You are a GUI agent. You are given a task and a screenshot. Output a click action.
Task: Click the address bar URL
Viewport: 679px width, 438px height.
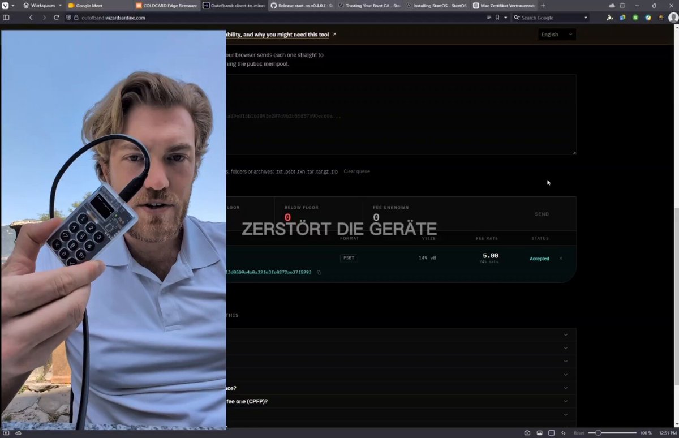pyautogui.click(x=114, y=18)
